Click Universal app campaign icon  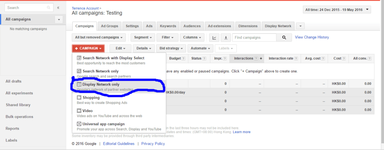79,124
